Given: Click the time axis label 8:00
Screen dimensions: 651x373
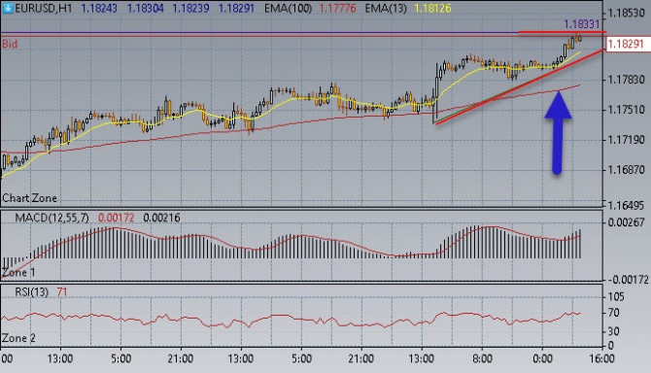Looking at the screenshot, I should pos(482,358).
